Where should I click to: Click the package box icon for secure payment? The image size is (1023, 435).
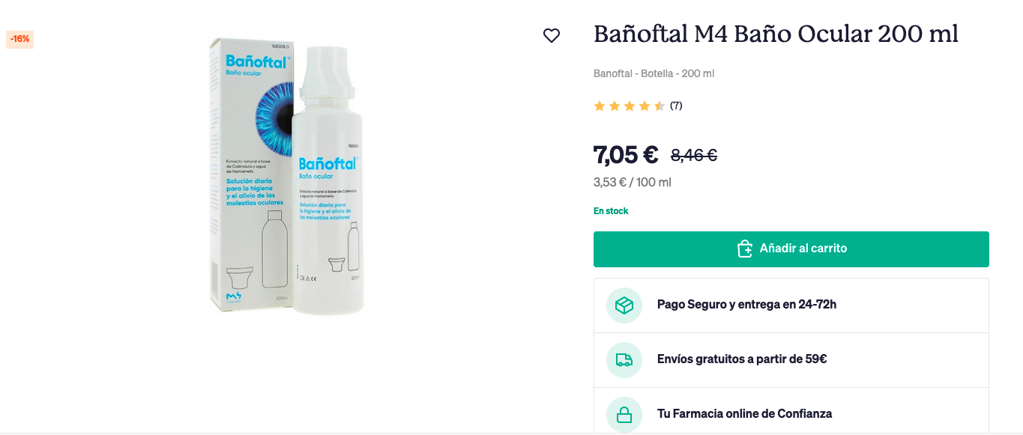coord(624,305)
